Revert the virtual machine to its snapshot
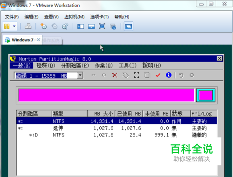 coord(55,26)
